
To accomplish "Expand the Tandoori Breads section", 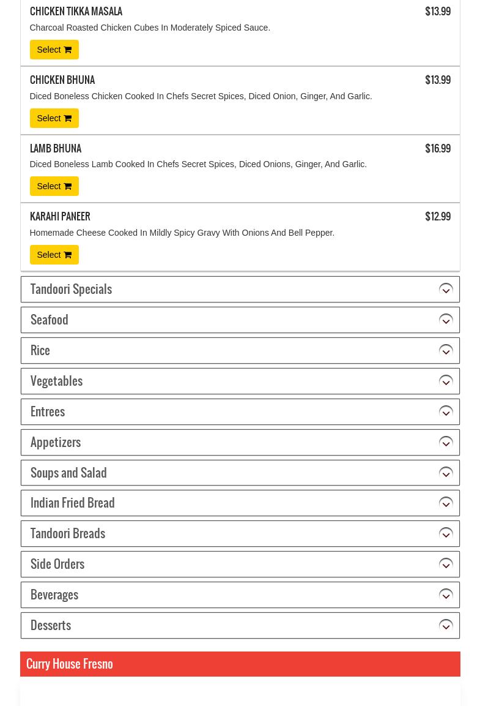I will tap(240, 534).
